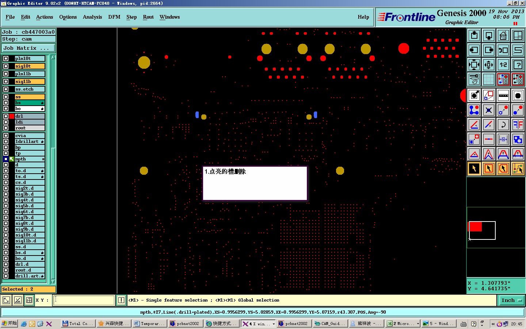The width and height of the screenshot is (526, 329).
Task: Select the mirror F tool icon
Action: pos(518,125)
